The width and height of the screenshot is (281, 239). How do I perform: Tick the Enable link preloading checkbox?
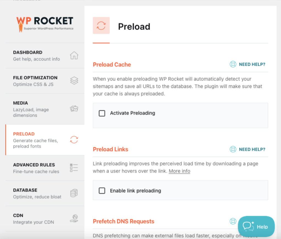coord(102,191)
